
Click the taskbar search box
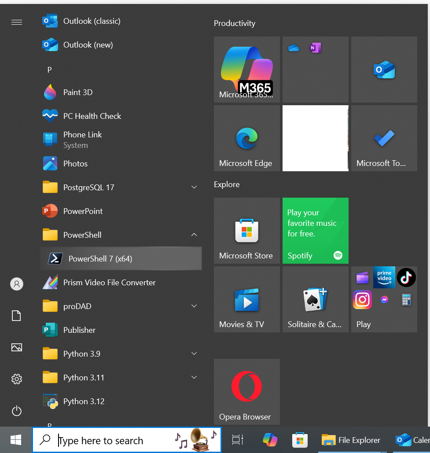click(x=127, y=440)
